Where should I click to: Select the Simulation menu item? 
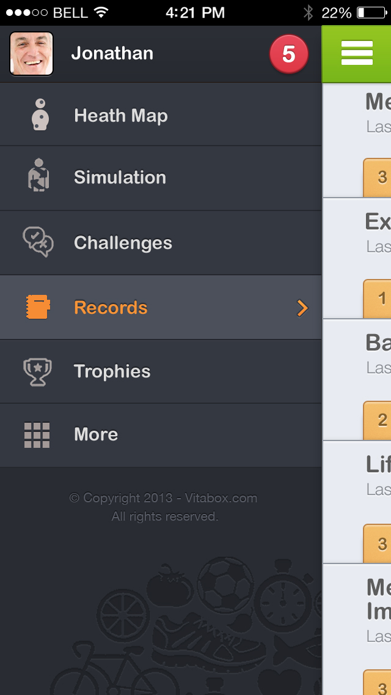[x=120, y=177]
